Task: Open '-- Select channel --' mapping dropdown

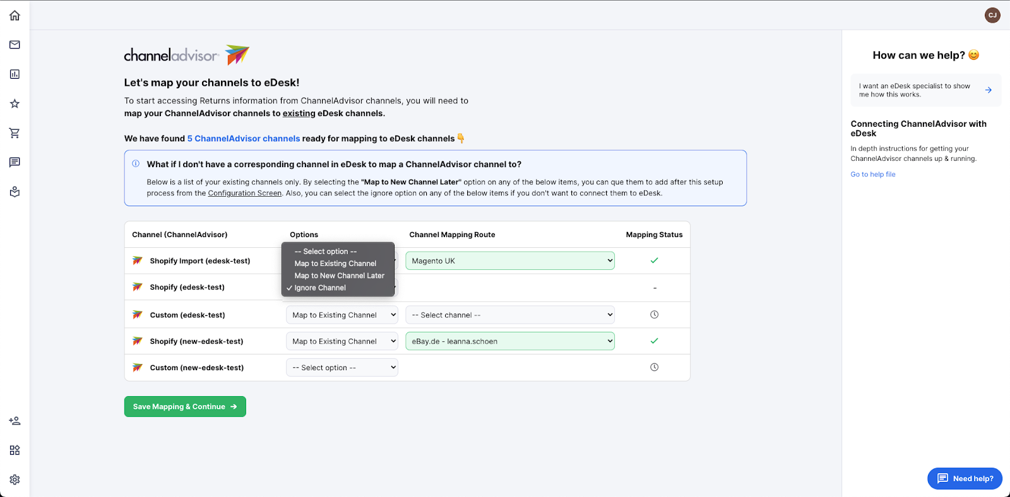Action: [510, 315]
